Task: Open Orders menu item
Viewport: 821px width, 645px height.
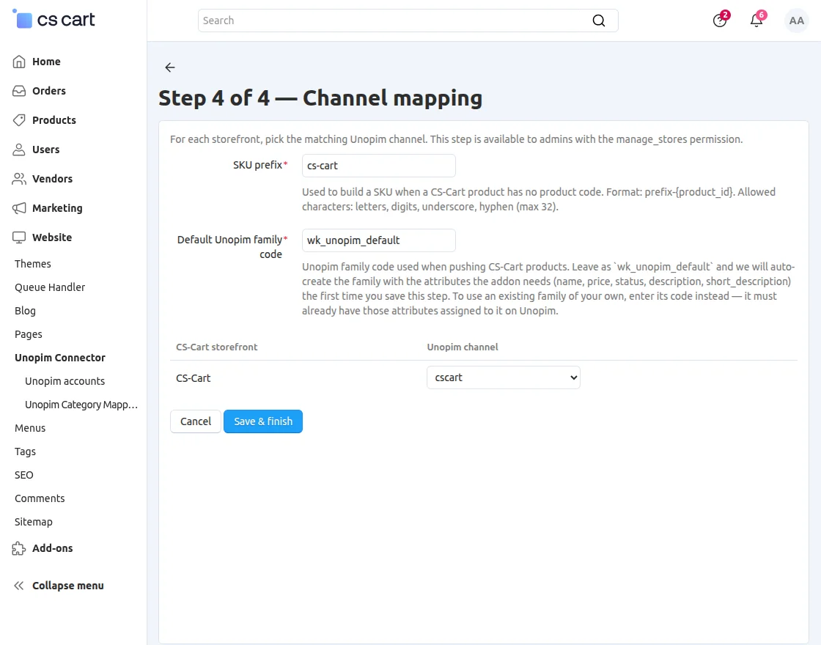Action: [x=48, y=91]
